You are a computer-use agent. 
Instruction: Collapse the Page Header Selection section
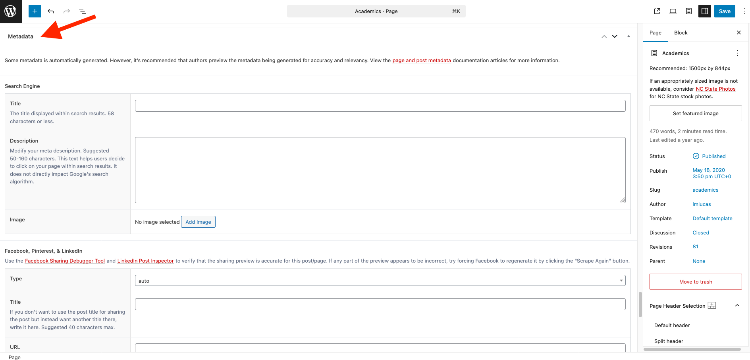[737, 305]
